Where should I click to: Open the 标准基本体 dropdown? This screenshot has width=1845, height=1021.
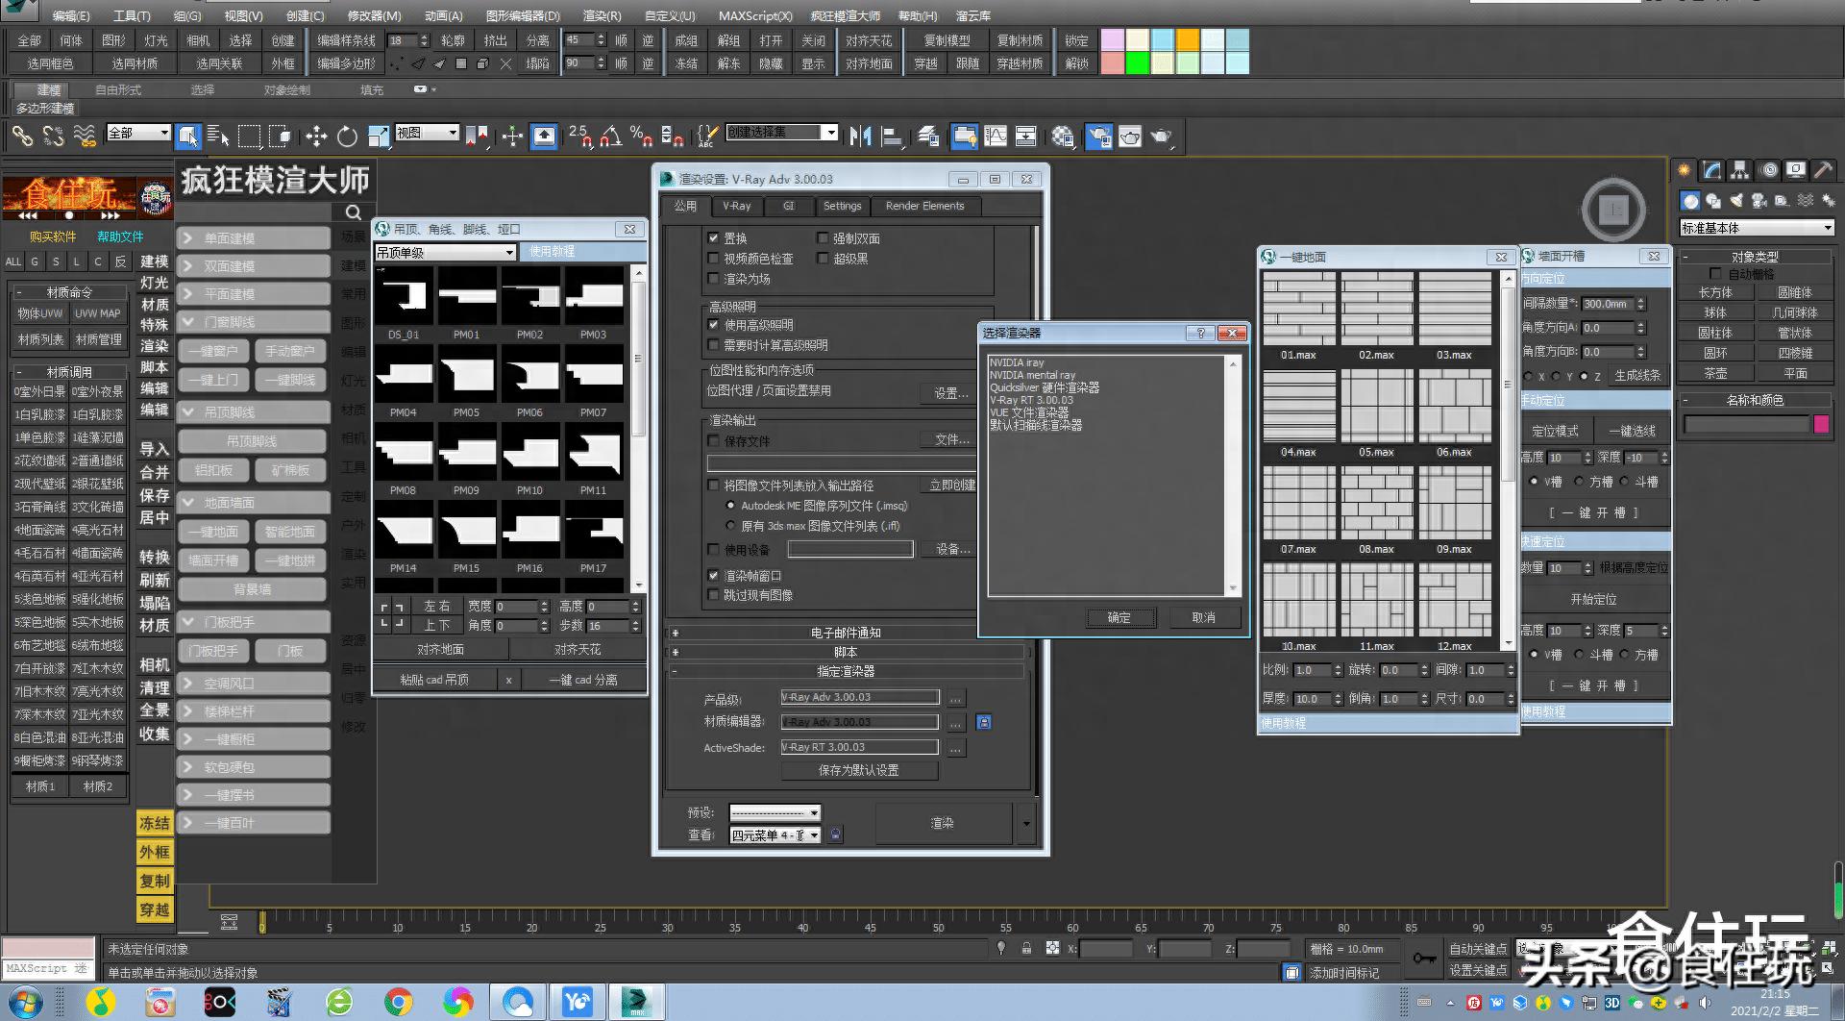pyautogui.click(x=1757, y=228)
